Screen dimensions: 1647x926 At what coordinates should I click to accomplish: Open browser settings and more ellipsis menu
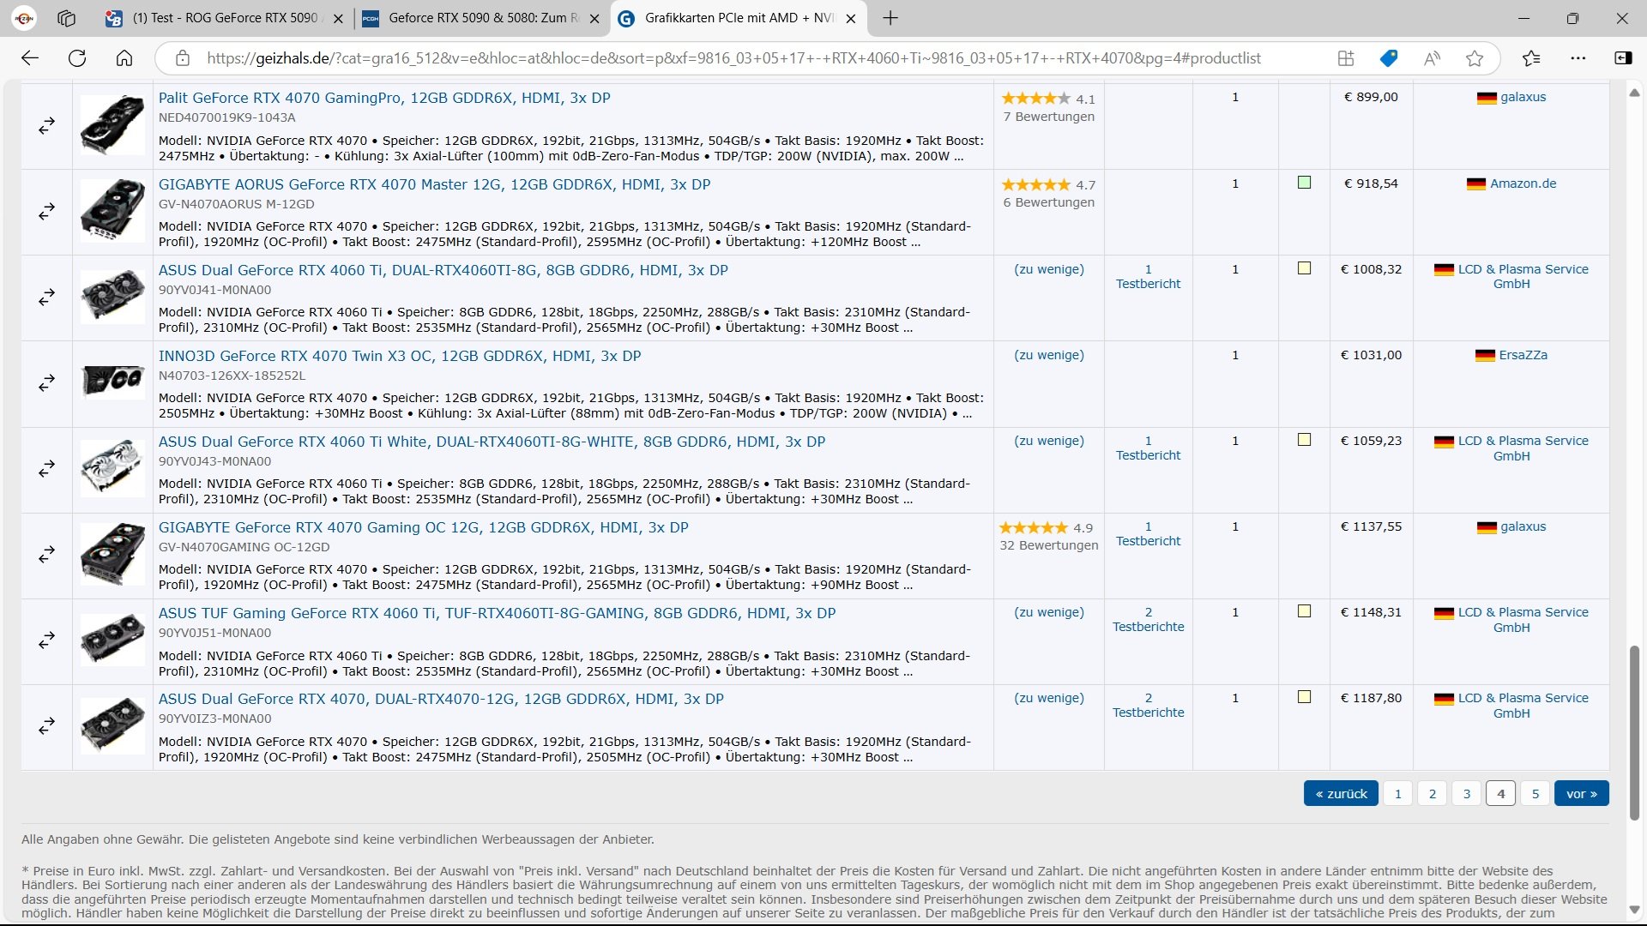(x=1578, y=58)
